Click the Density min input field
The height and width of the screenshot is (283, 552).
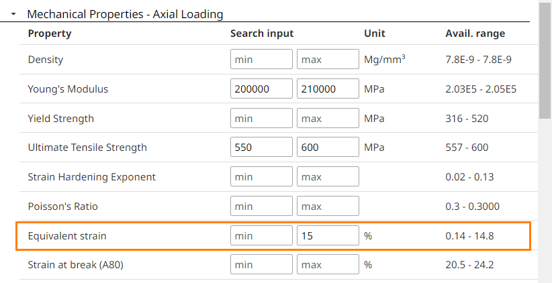(261, 60)
